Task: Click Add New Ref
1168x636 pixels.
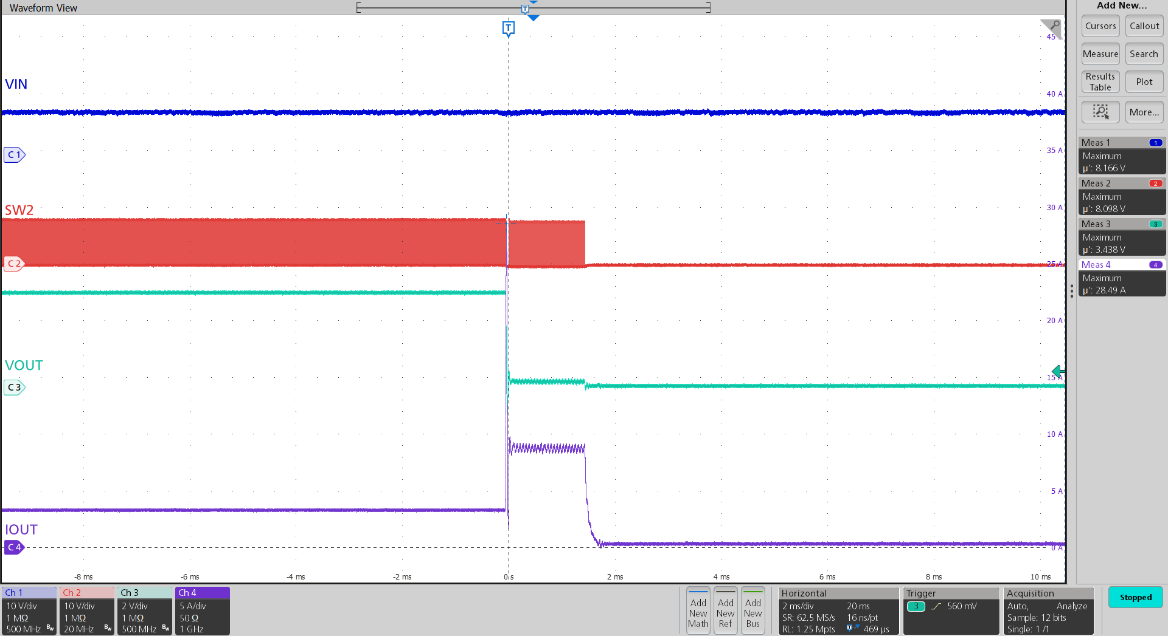Action: click(x=725, y=611)
